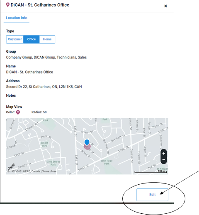Zoom out on the map
The height and width of the screenshot is (215, 199).
point(164,160)
